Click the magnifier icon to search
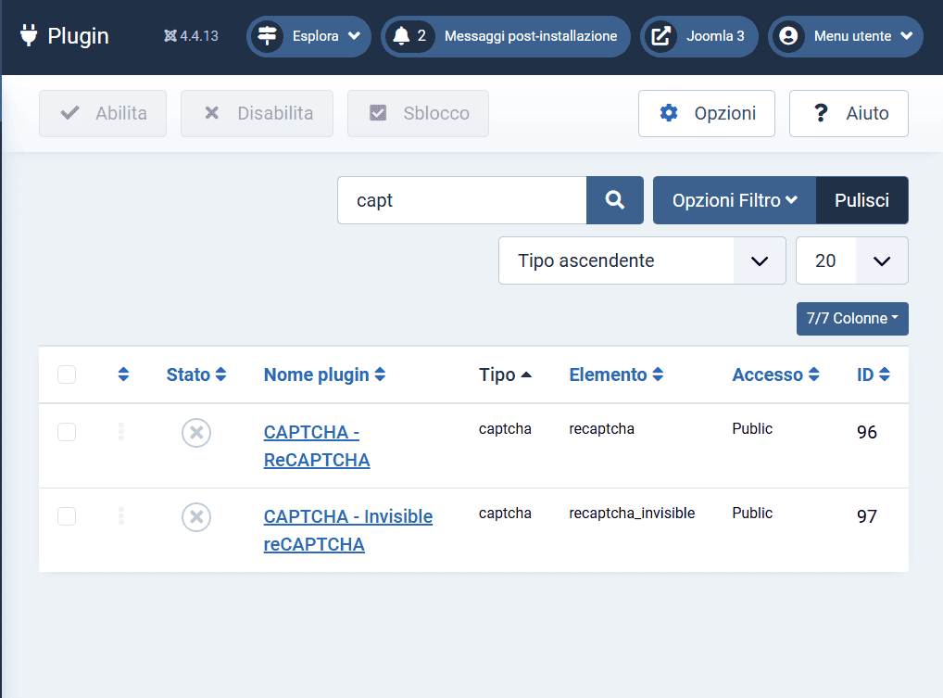This screenshot has width=943, height=698. coord(614,199)
